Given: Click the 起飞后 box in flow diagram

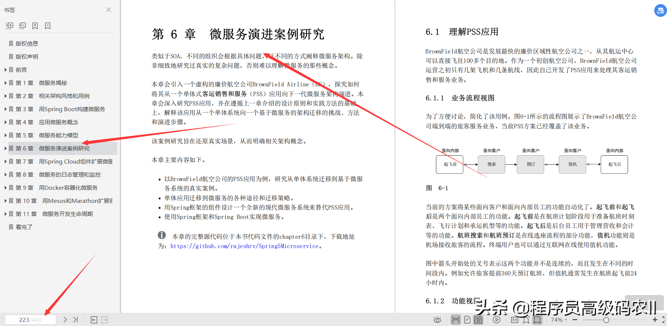Looking at the screenshot, I should click(614, 164).
